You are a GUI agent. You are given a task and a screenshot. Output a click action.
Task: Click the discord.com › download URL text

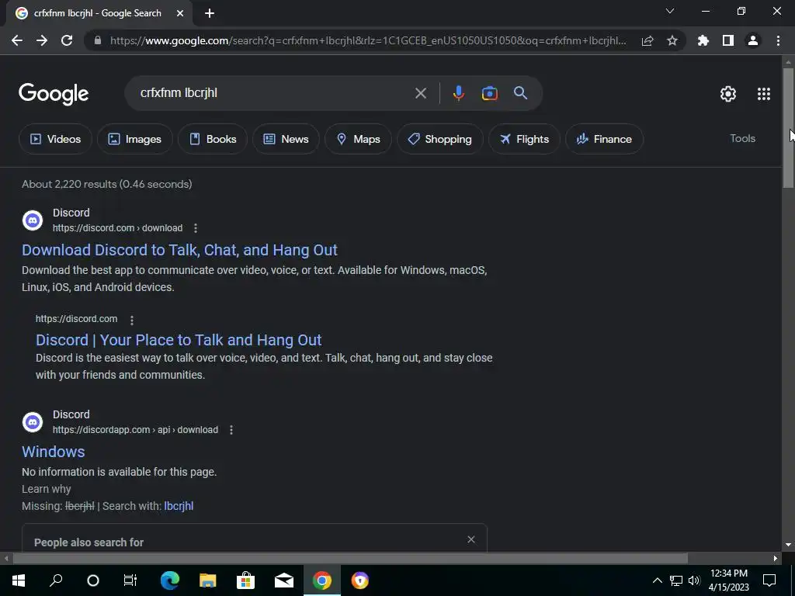(118, 228)
